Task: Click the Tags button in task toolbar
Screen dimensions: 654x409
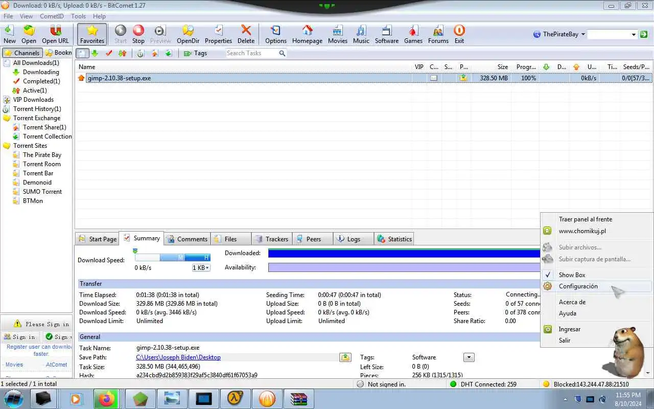Action: pyautogui.click(x=195, y=53)
